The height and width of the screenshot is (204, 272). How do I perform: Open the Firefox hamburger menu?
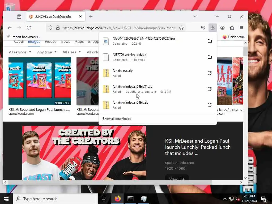241,28
